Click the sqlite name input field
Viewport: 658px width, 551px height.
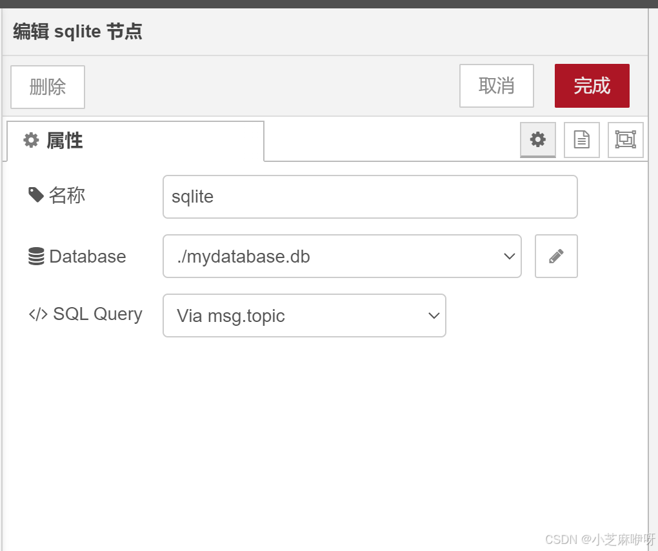tap(370, 196)
